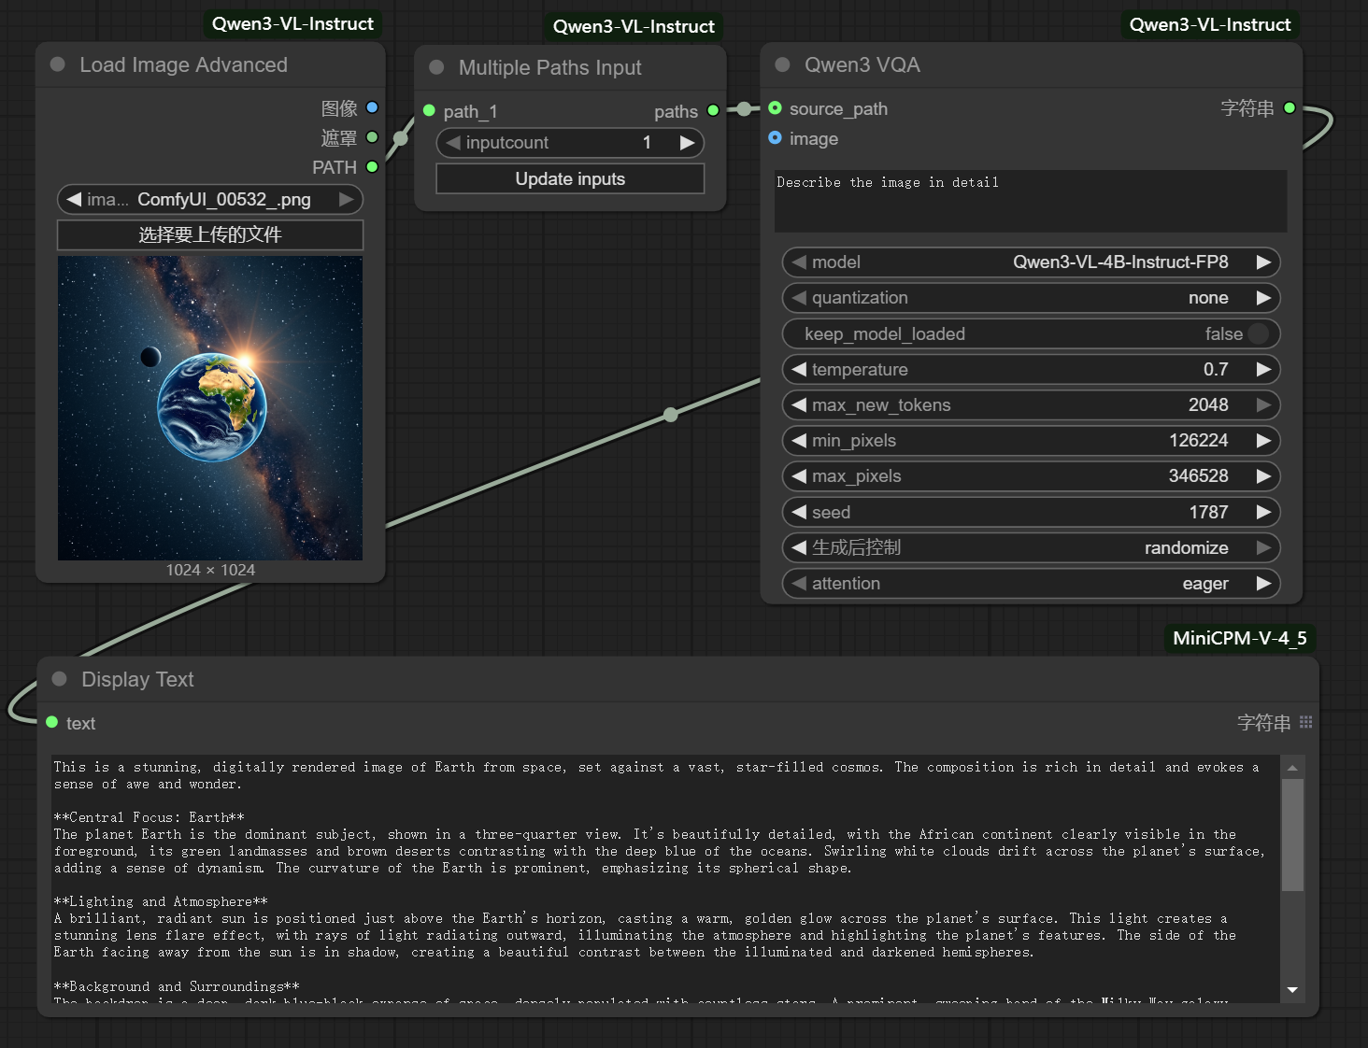Click the PATH output socket on Load Image Advanced
1368x1048 pixels.
tap(371, 167)
